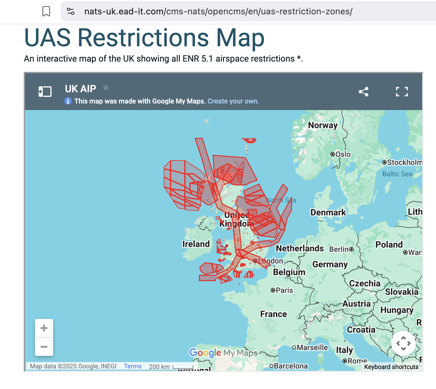The image size is (436, 389).
Task: Click the browser address bar URL
Action: coord(218,12)
